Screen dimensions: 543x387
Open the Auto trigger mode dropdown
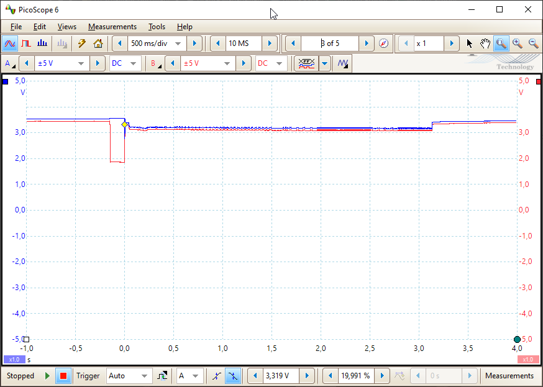click(x=144, y=376)
